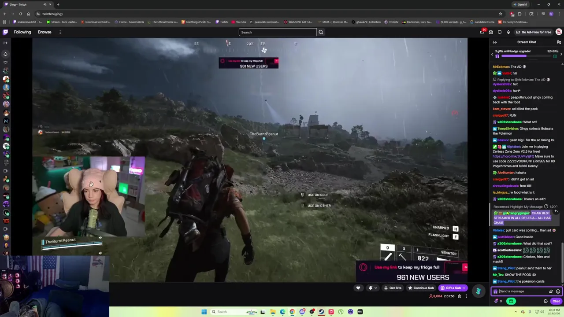Open the Twitch home logo

5,32
